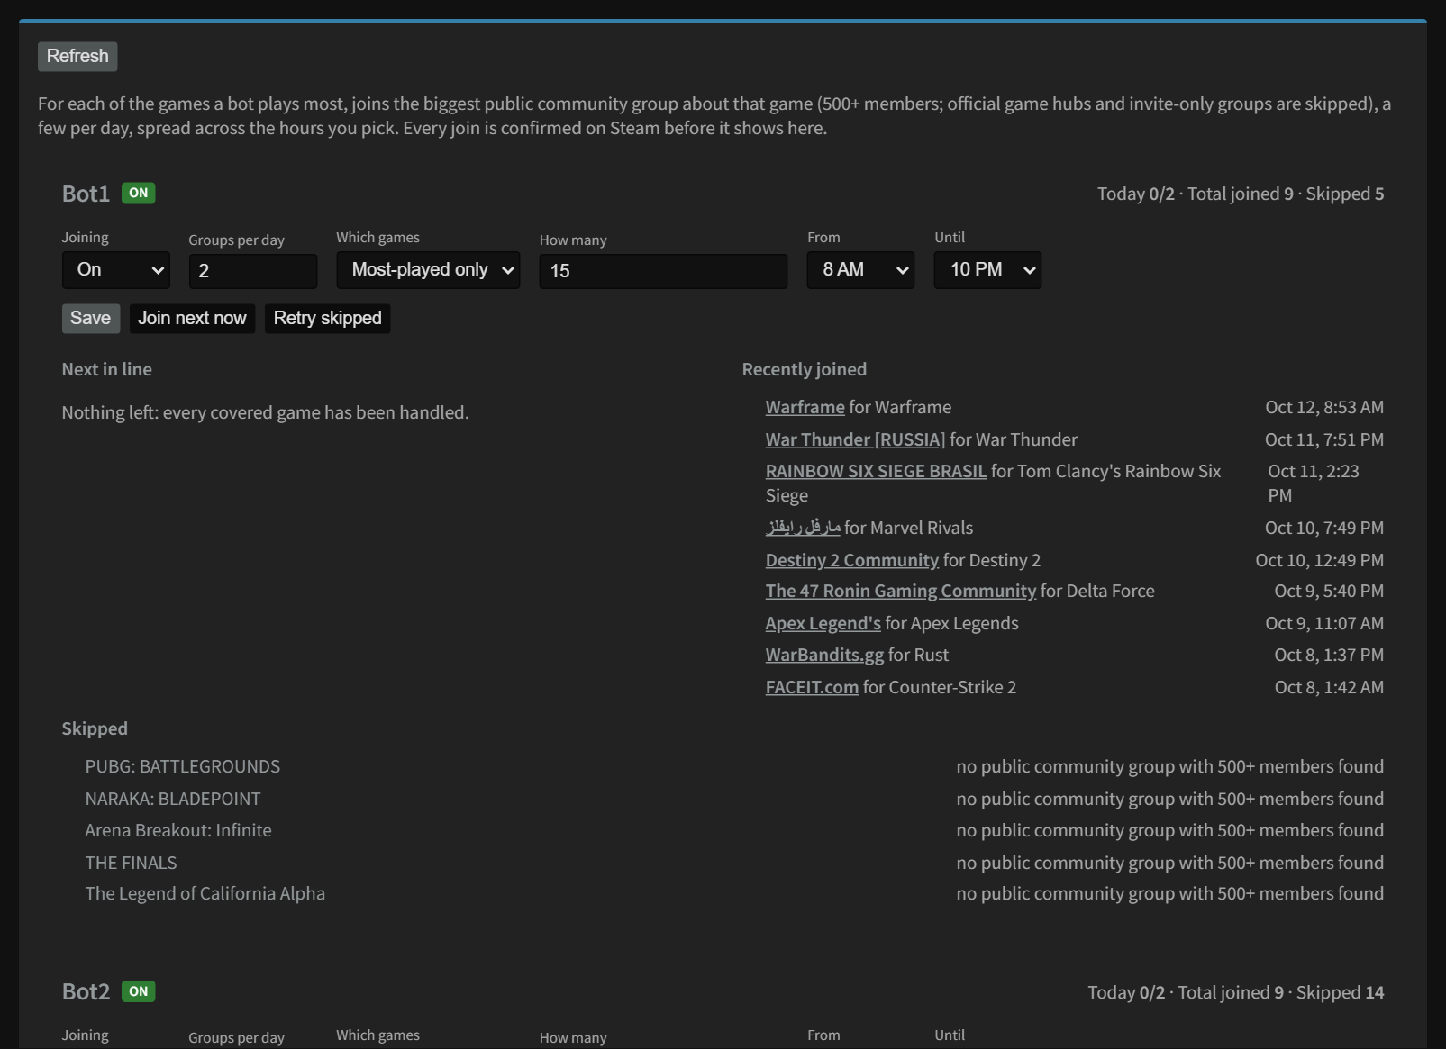The image size is (1446, 1049).
Task: Open Most-played only games dropdown
Action: tap(428, 270)
